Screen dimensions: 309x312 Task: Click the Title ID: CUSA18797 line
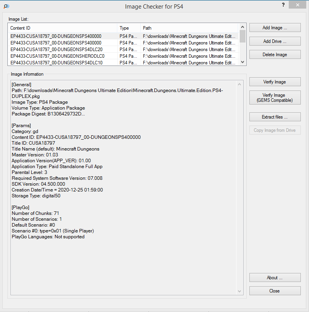tap(34, 143)
